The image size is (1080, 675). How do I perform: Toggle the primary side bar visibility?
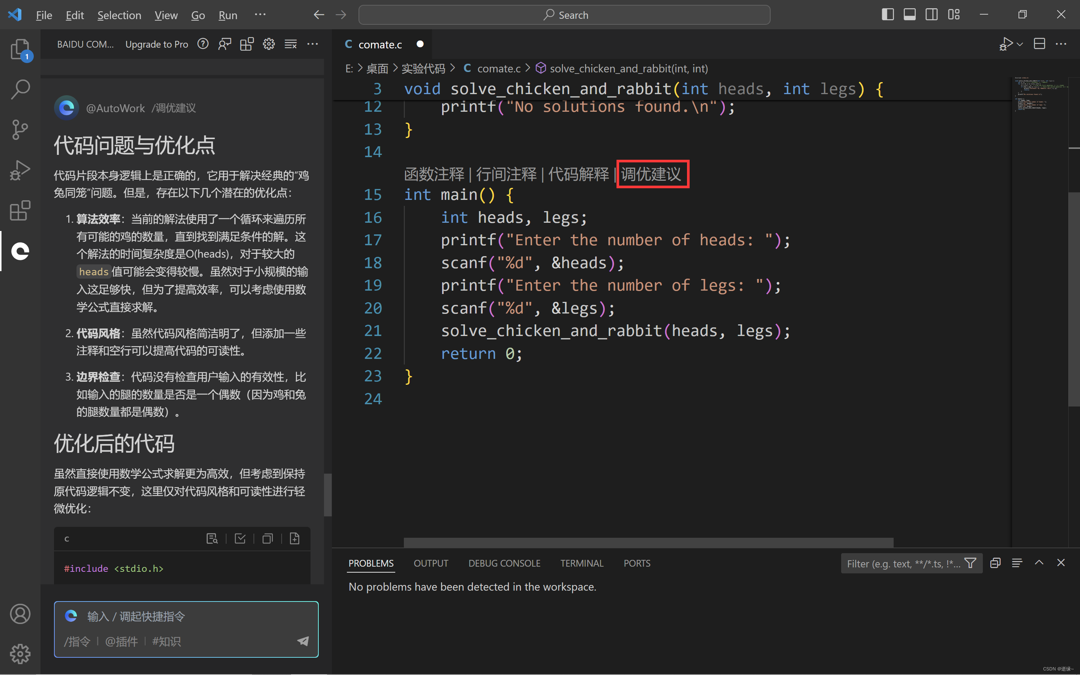coord(888,15)
